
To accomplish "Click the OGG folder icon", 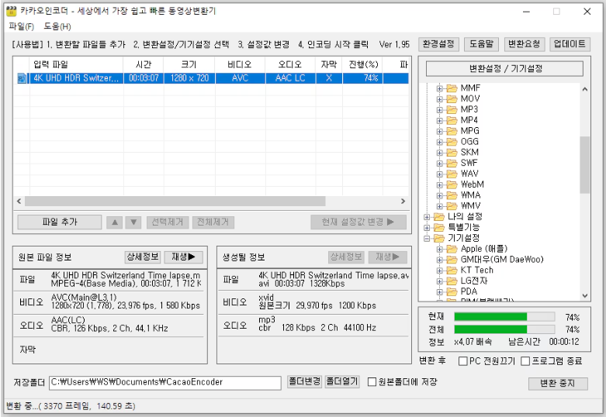I will point(452,142).
